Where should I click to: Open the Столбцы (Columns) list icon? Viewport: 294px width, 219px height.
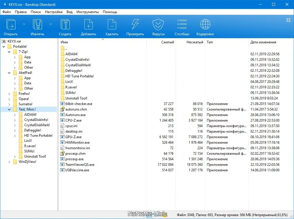click(x=182, y=24)
